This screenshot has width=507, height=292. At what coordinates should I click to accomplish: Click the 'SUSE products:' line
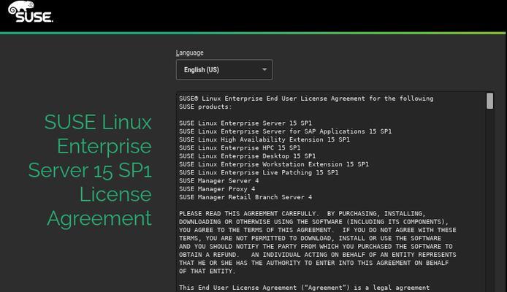pos(205,107)
